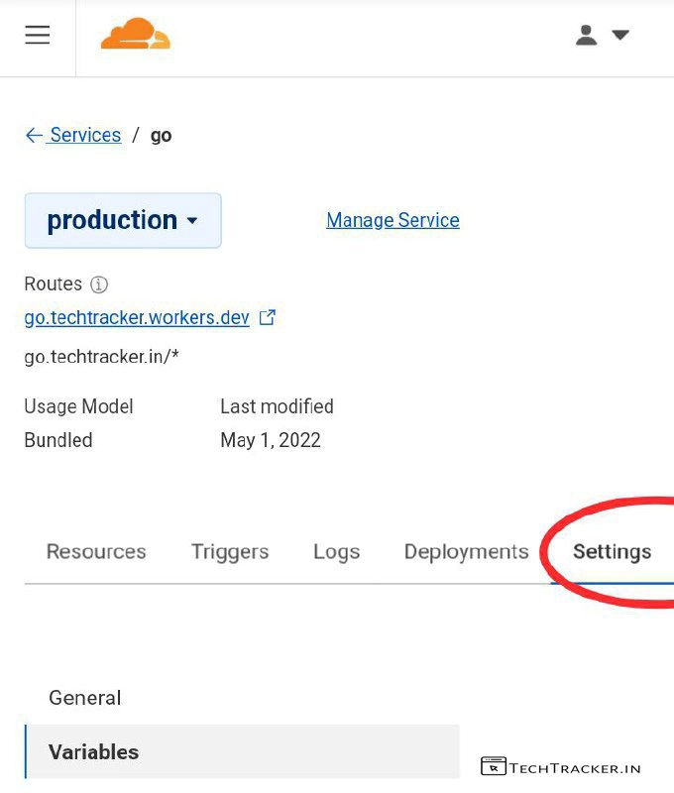This screenshot has width=674, height=793.
Task: Switch to the Resources tab
Action: (96, 552)
